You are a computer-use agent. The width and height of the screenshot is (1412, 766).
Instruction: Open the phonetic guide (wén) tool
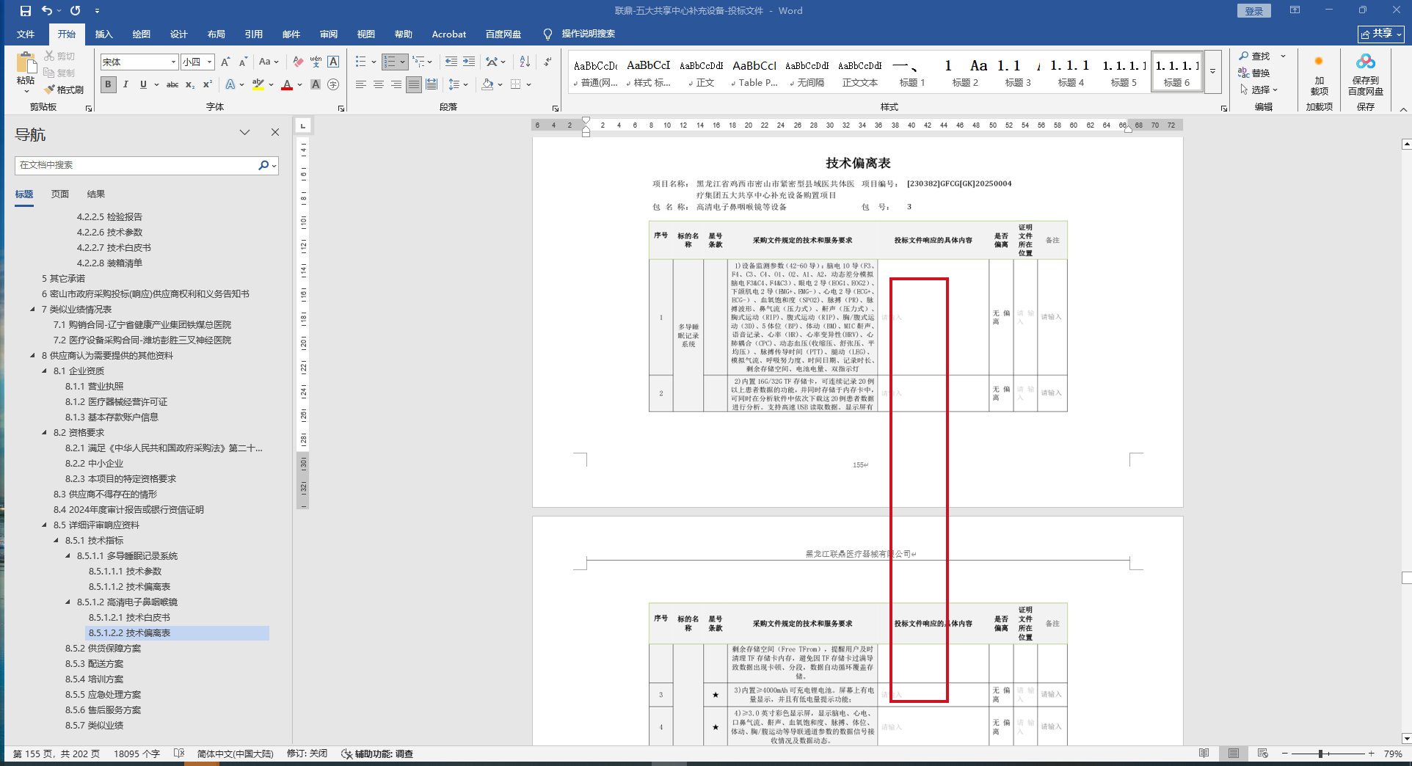tap(316, 62)
